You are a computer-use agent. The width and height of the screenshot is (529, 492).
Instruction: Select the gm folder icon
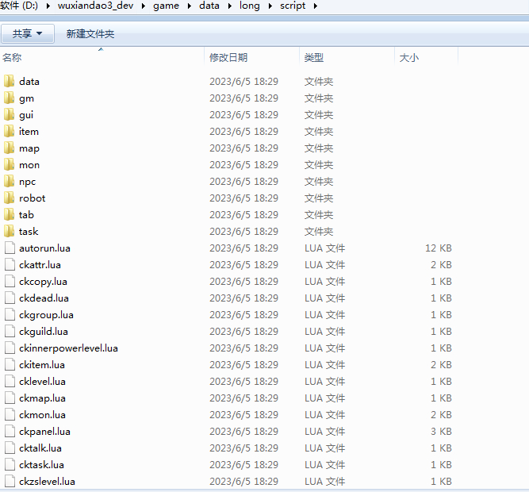tap(10, 98)
